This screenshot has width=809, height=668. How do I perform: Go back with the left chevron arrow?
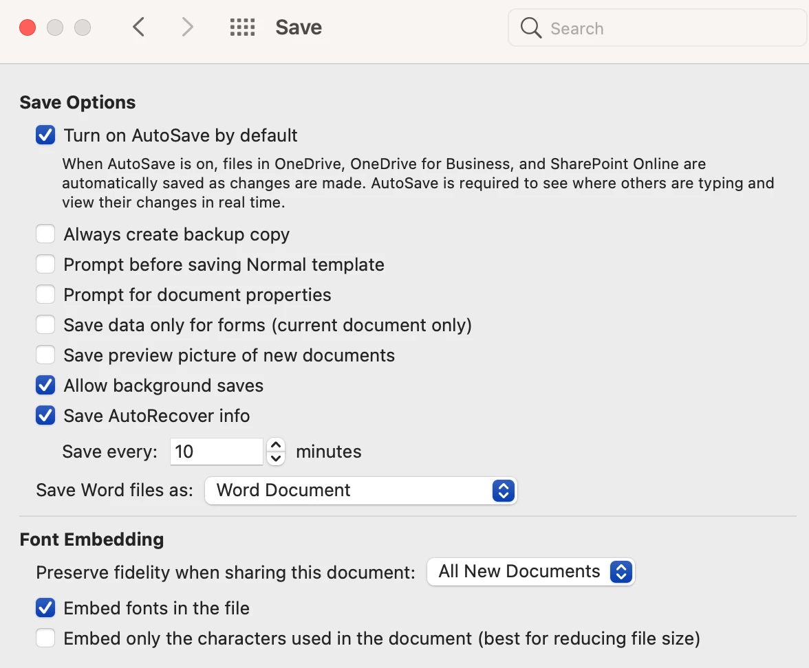pyautogui.click(x=138, y=27)
